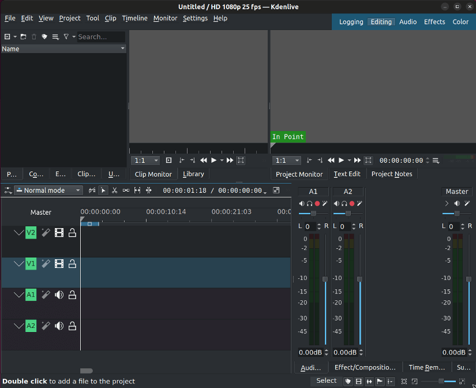This screenshot has width=476, height=388.
Task: Mute the A1 track in timeline
Action: [59, 294]
